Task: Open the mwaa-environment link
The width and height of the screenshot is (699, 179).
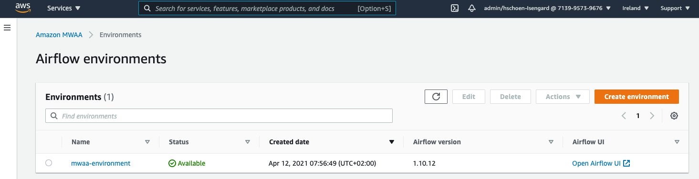Action: pos(101,163)
